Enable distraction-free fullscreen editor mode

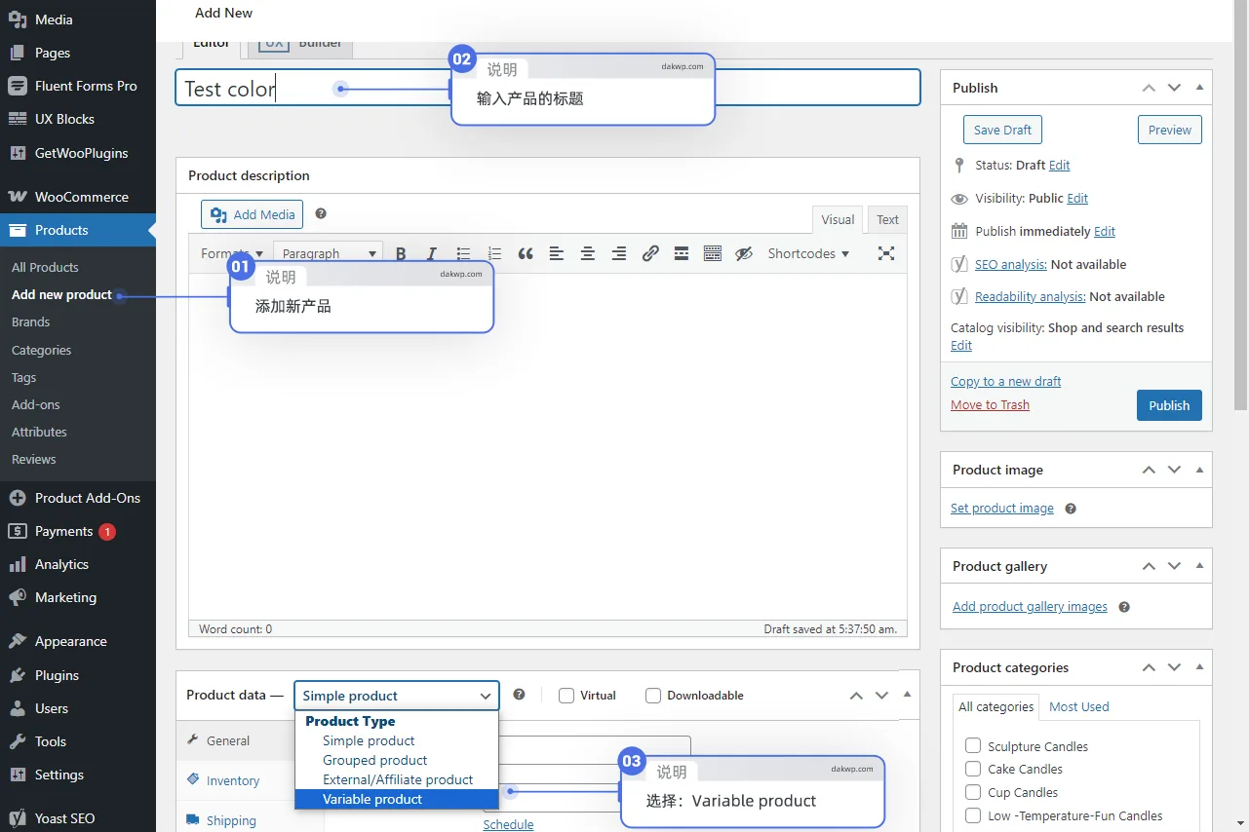coord(886,253)
